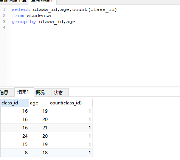Place cursor on the select keyword in editor
Image resolution: width=180 pixels, height=160 pixels.
pyautogui.click(x=21, y=9)
